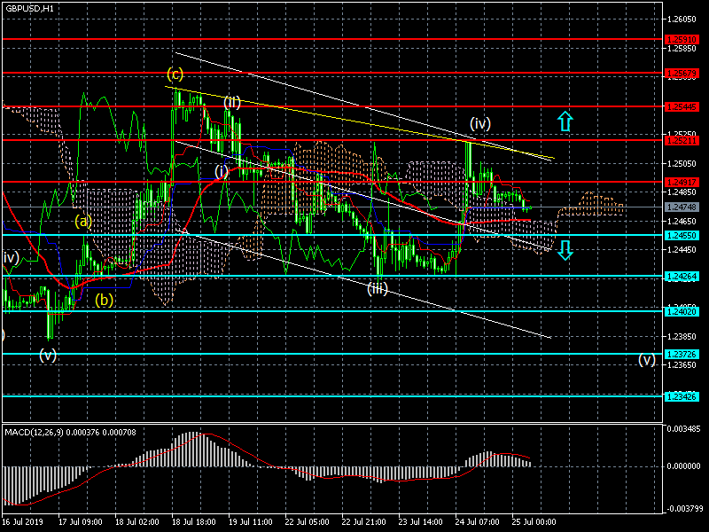This screenshot has width=709, height=532.
Task: Click the cyan up arrow chart object
Action: point(565,121)
